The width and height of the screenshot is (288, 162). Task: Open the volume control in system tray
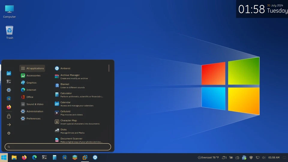(x=264, y=157)
